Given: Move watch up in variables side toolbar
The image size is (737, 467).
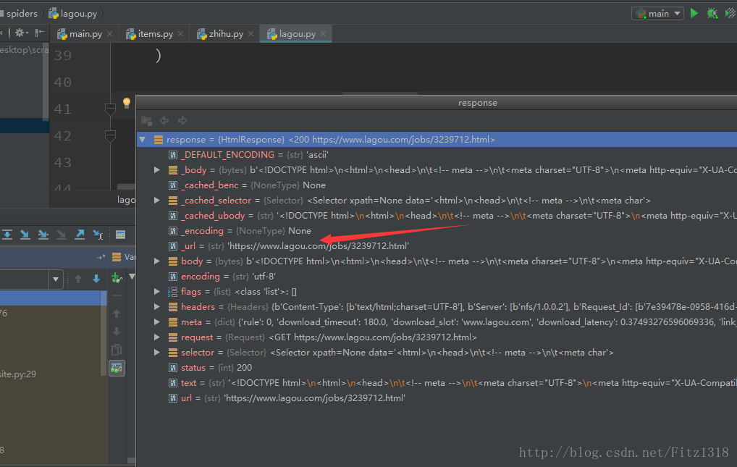Looking at the screenshot, I should point(117,314).
